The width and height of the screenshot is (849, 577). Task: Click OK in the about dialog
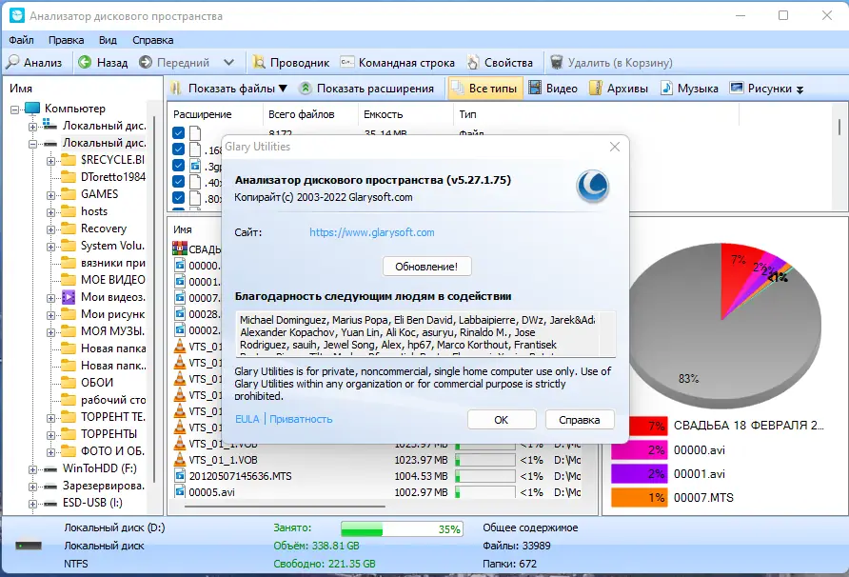coord(502,420)
